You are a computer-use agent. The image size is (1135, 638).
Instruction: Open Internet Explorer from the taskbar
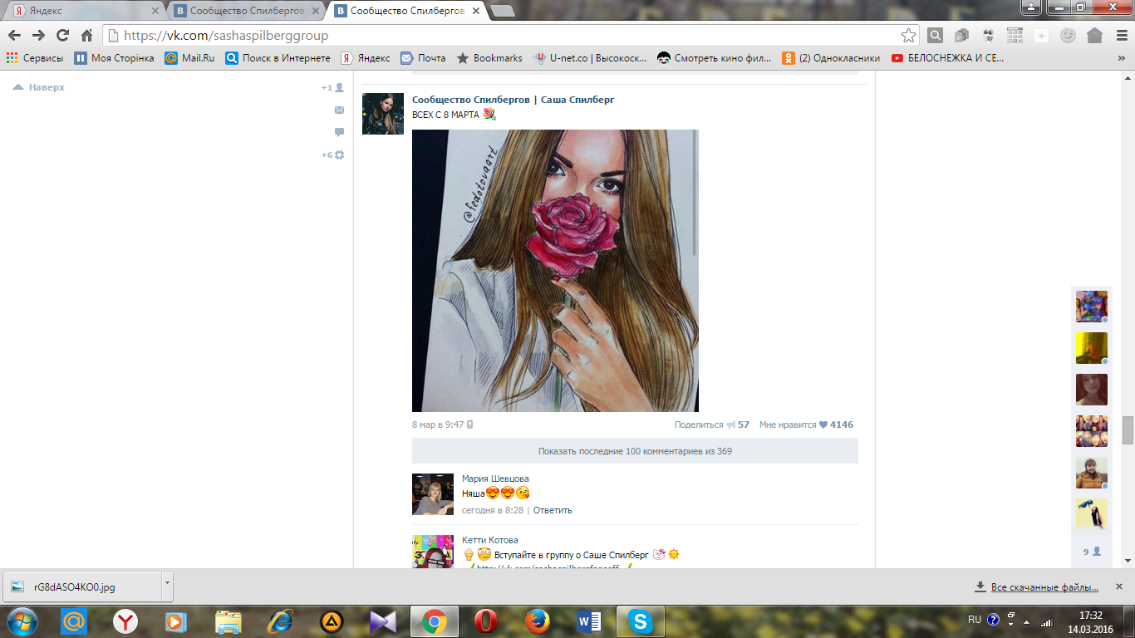click(280, 621)
